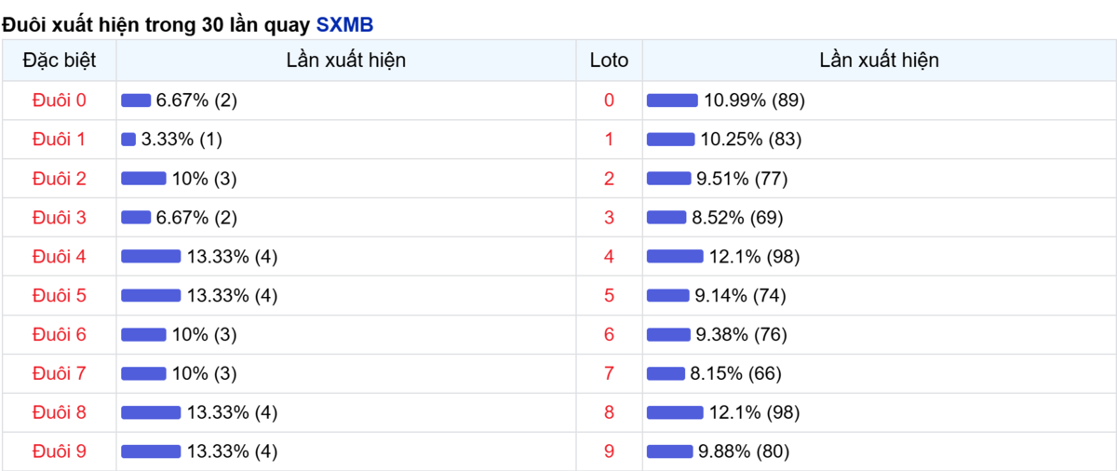
Task: Click the 8.15% bar for Loto 7
Action: tap(666, 374)
